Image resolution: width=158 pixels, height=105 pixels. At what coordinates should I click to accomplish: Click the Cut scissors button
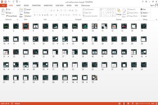(8, 9)
